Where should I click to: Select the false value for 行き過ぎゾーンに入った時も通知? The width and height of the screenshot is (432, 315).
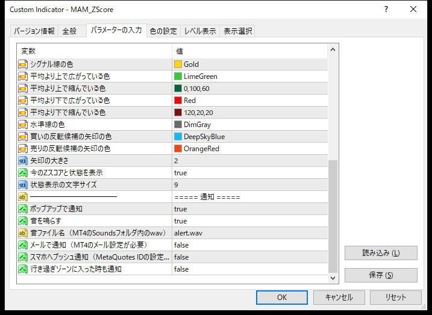click(x=250, y=269)
